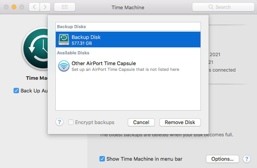Click the AirPort Time Capsule Wi-Fi icon
Image resolution: width=257 pixels, height=168 pixels.
click(64, 66)
